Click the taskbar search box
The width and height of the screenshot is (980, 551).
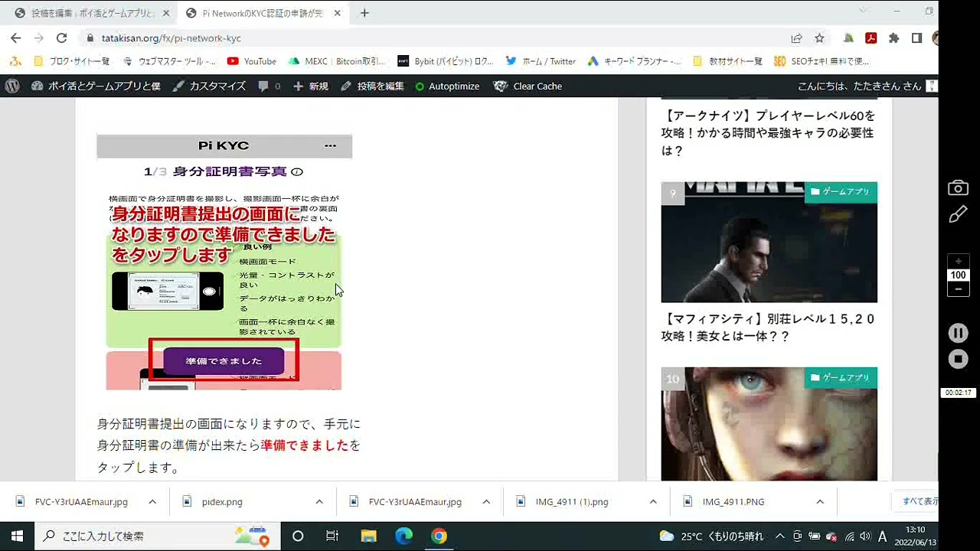(x=157, y=536)
